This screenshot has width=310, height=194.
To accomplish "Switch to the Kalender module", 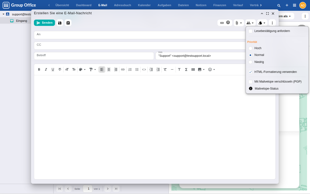I will (x=144, y=5).
